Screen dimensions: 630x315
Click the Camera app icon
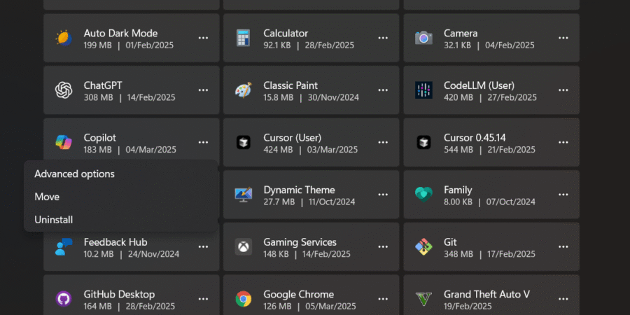click(x=423, y=38)
